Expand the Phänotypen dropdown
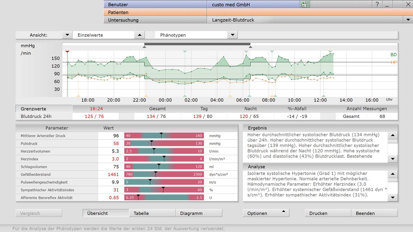 pos(233,35)
